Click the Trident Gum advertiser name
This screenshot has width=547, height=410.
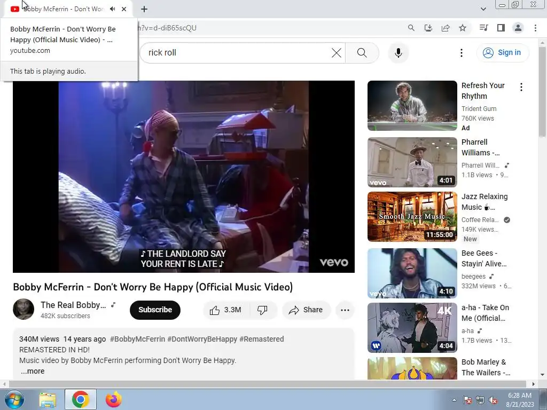point(479,108)
